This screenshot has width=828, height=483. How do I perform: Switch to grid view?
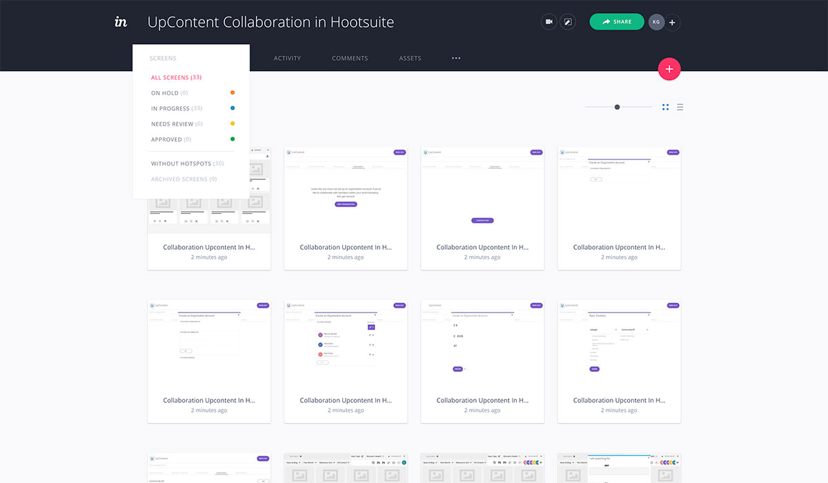pos(666,107)
